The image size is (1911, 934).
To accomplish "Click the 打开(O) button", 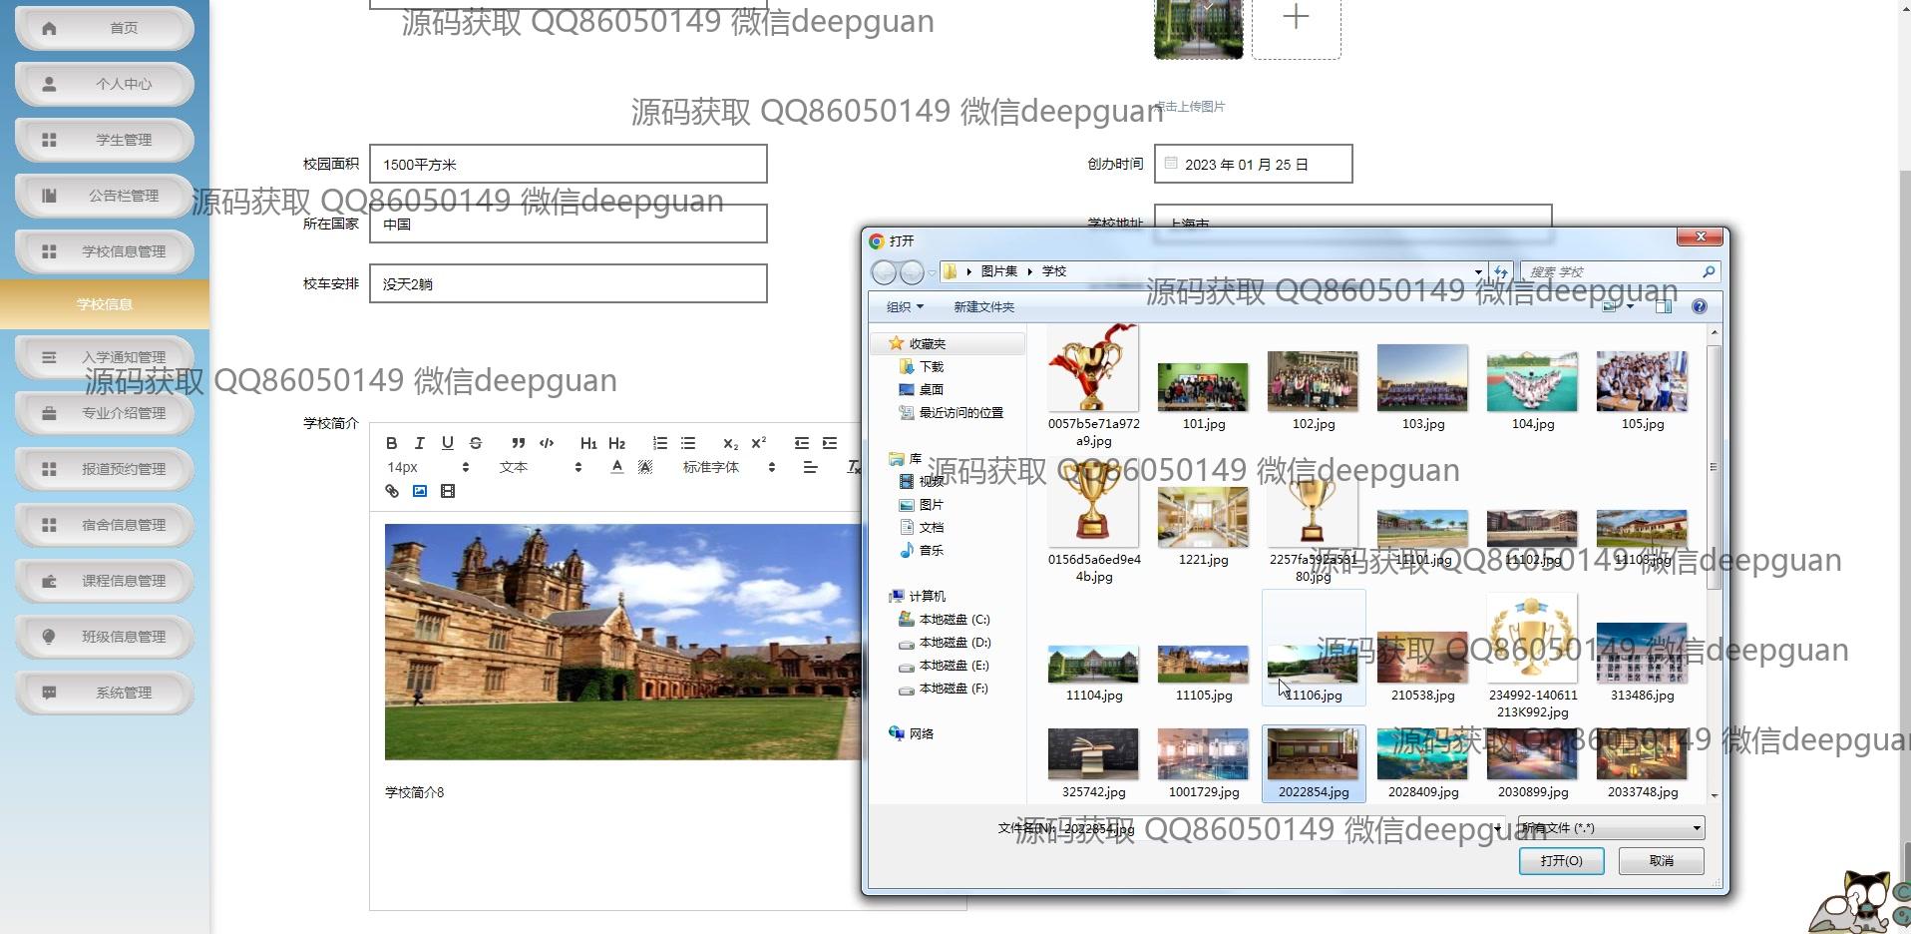I will pos(1561,861).
